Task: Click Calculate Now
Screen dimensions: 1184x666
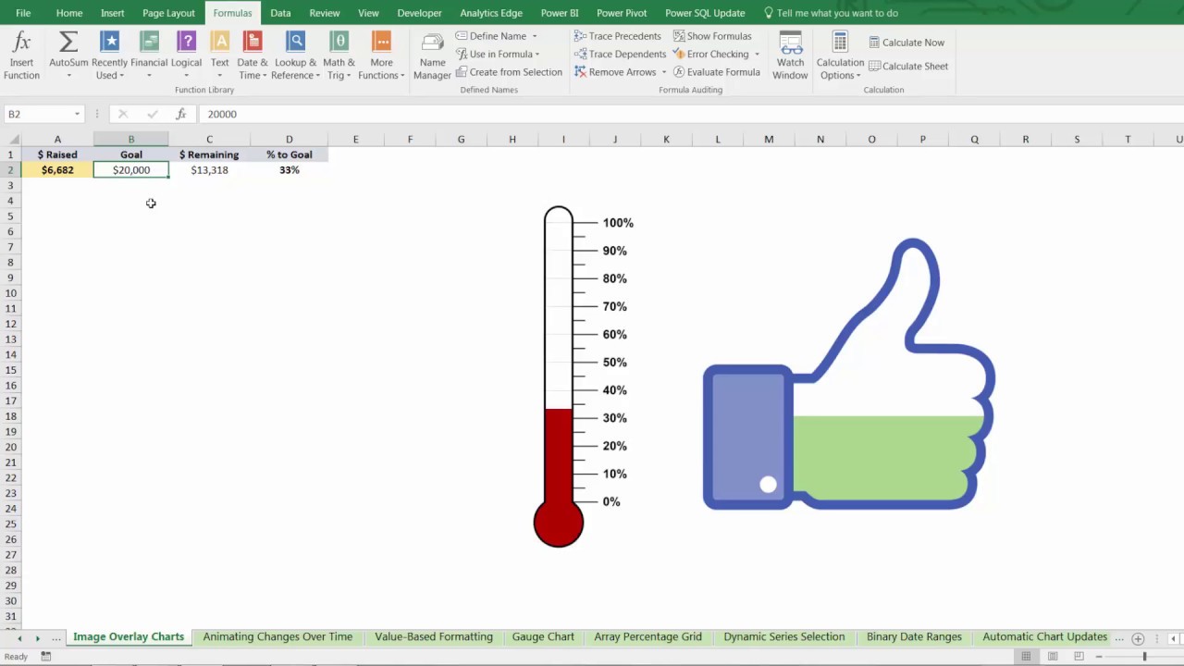Action: [906, 43]
